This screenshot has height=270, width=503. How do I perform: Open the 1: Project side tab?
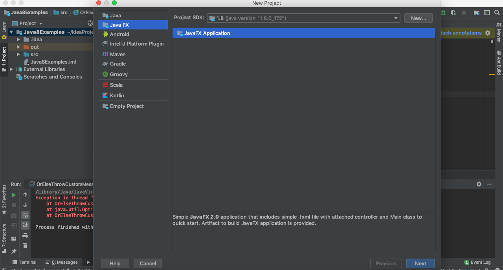(4, 60)
